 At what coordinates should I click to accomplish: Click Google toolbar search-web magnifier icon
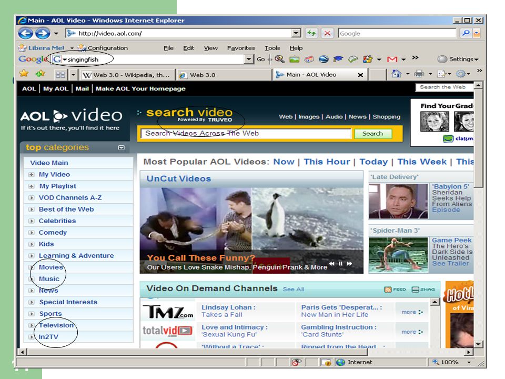[279, 59]
